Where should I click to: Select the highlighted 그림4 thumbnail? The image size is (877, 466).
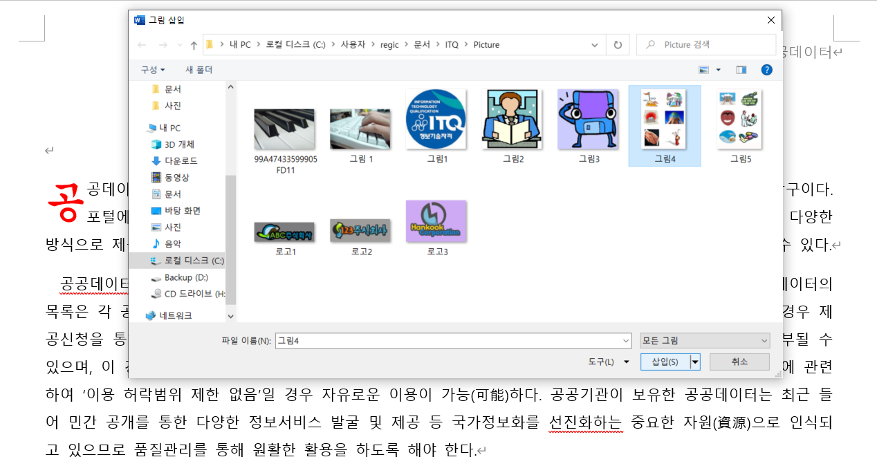click(x=665, y=127)
